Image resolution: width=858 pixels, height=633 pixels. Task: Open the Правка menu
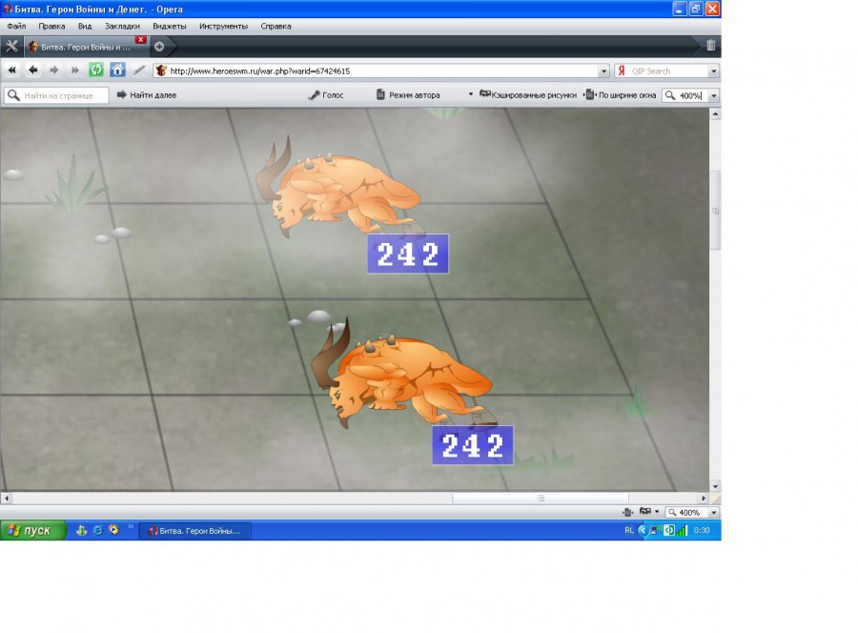point(51,27)
